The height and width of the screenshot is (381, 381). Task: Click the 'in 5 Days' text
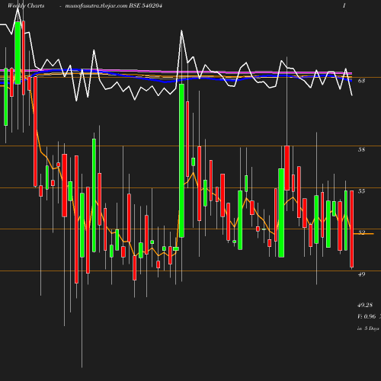[368, 328]
